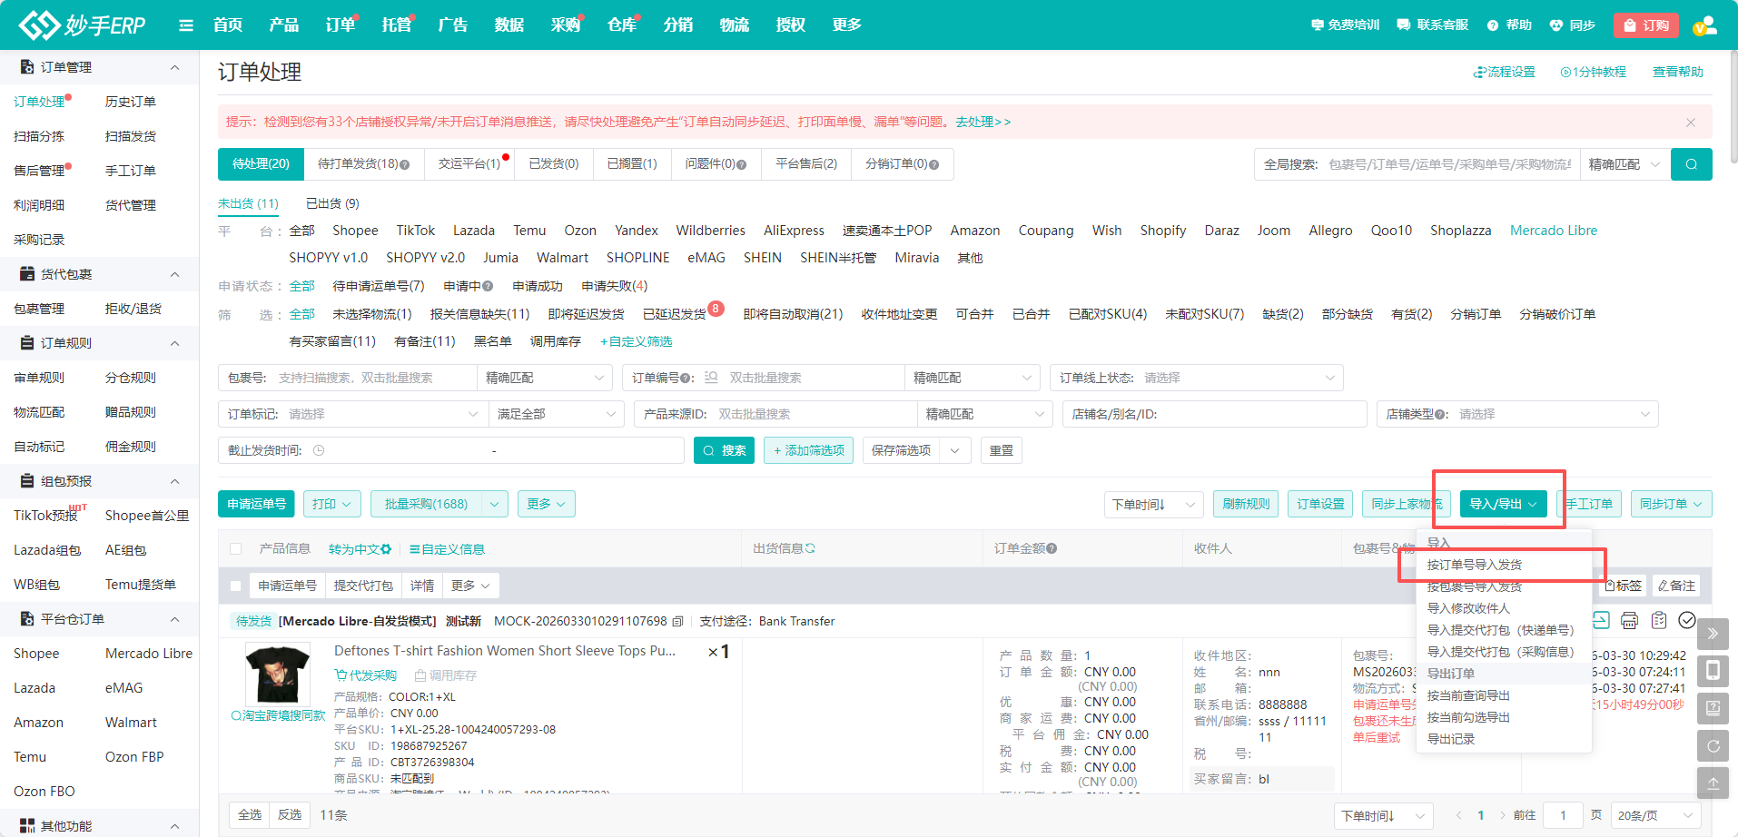Click the print icon on the order row

click(1629, 621)
